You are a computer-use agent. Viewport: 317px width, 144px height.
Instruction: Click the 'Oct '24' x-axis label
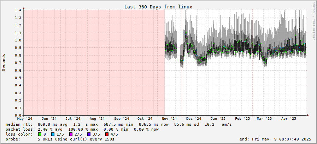click(145, 119)
